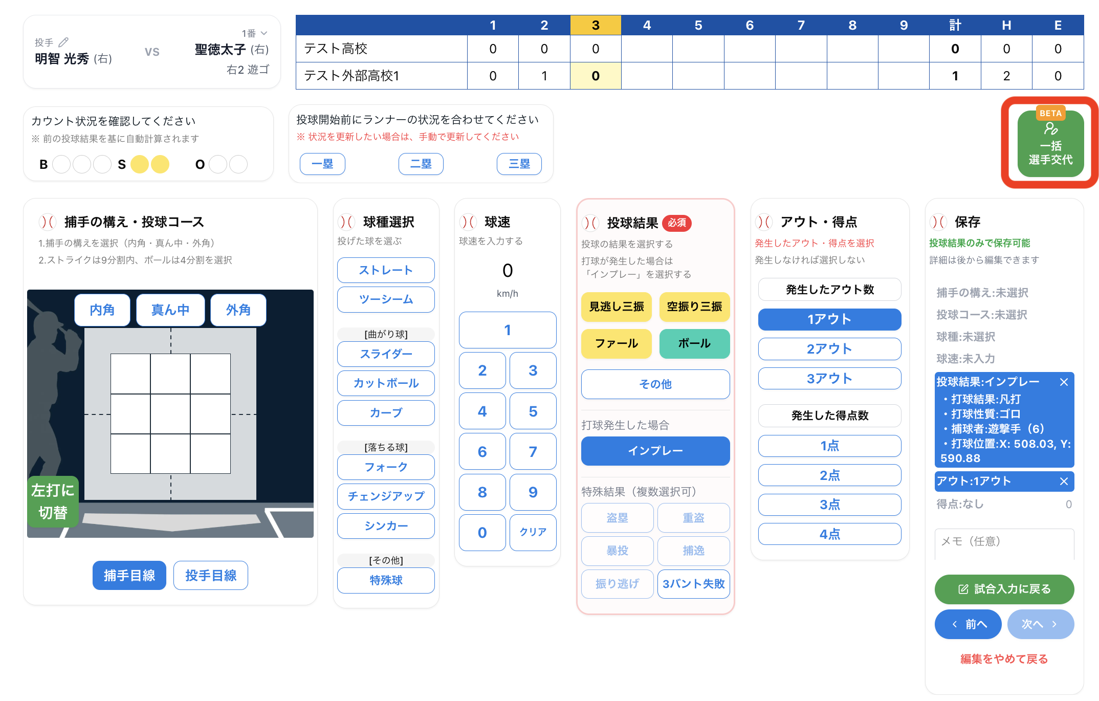The image size is (1099, 701).
Task: Toggle the first out count circle
Action: (x=218, y=164)
